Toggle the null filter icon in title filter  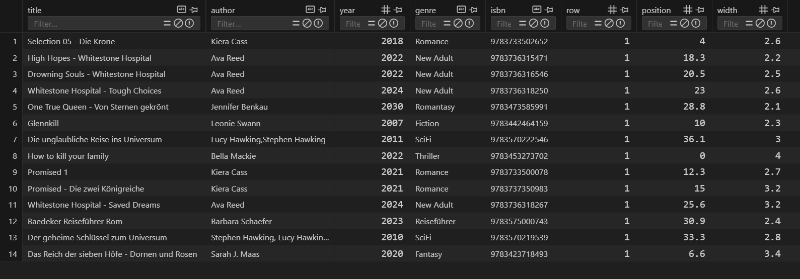coord(178,23)
